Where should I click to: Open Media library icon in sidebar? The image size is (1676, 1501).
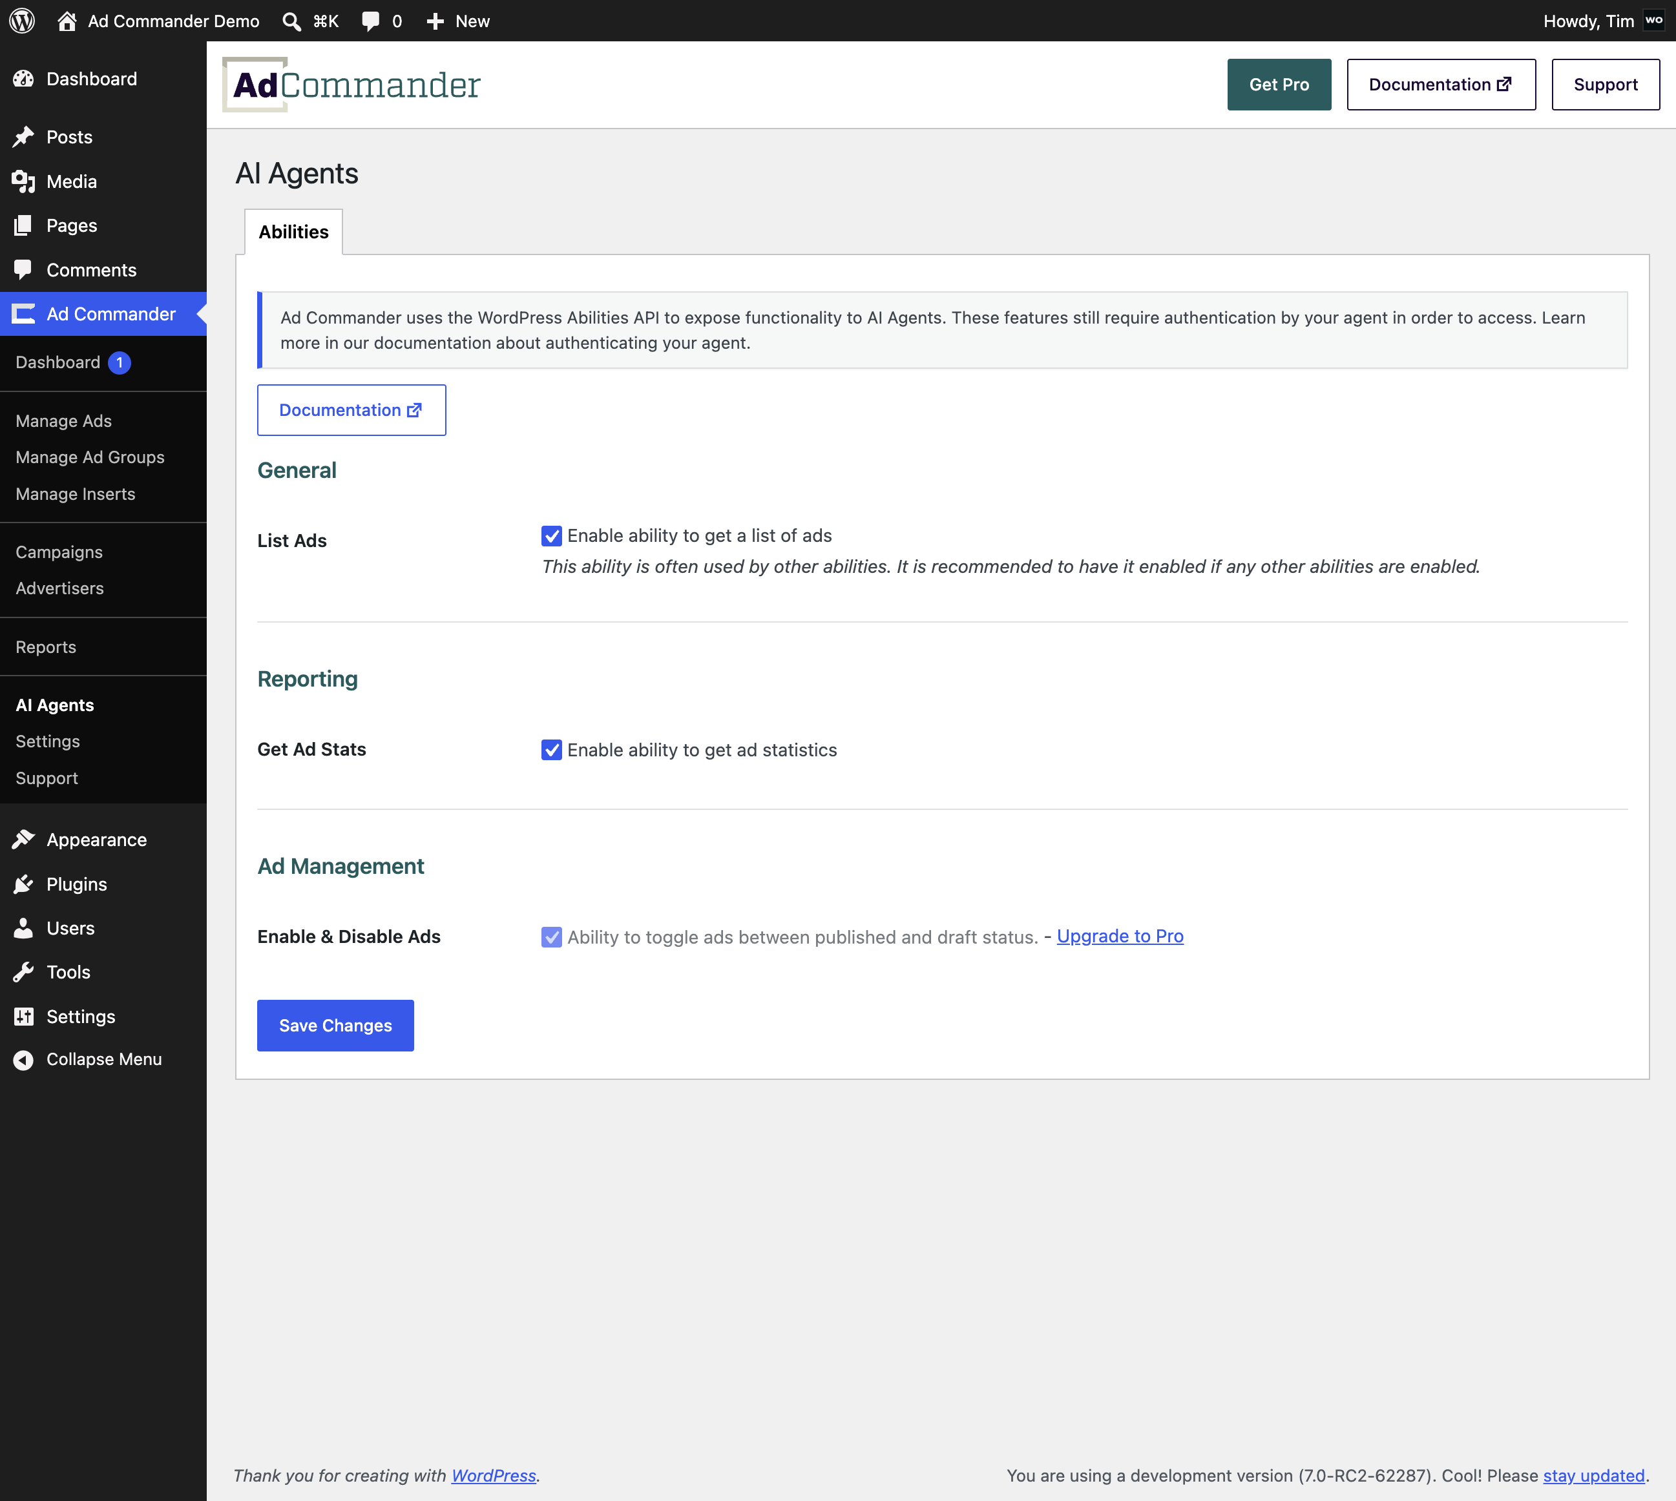point(23,181)
